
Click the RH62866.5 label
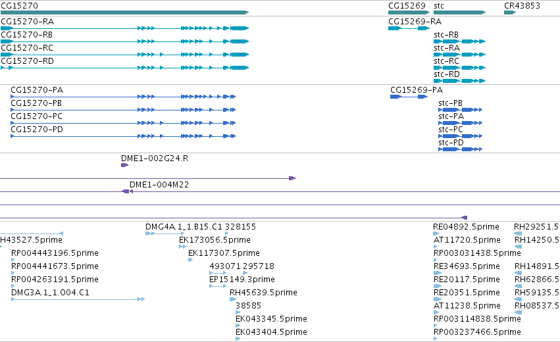(537, 280)
